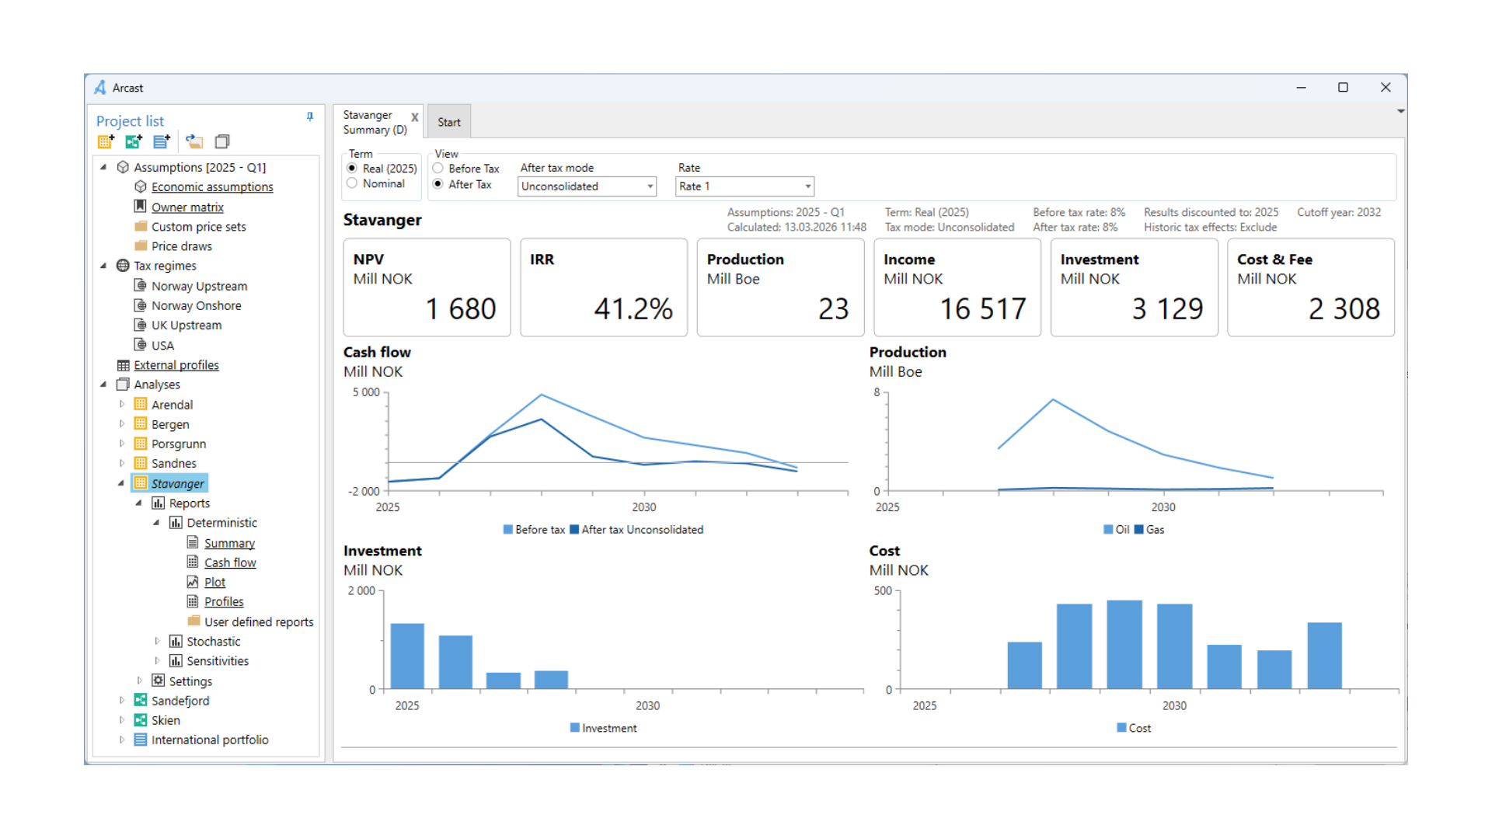1492x839 pixels.
Task: Click the green add decision tree icon
Action: (x=134, y=141)
